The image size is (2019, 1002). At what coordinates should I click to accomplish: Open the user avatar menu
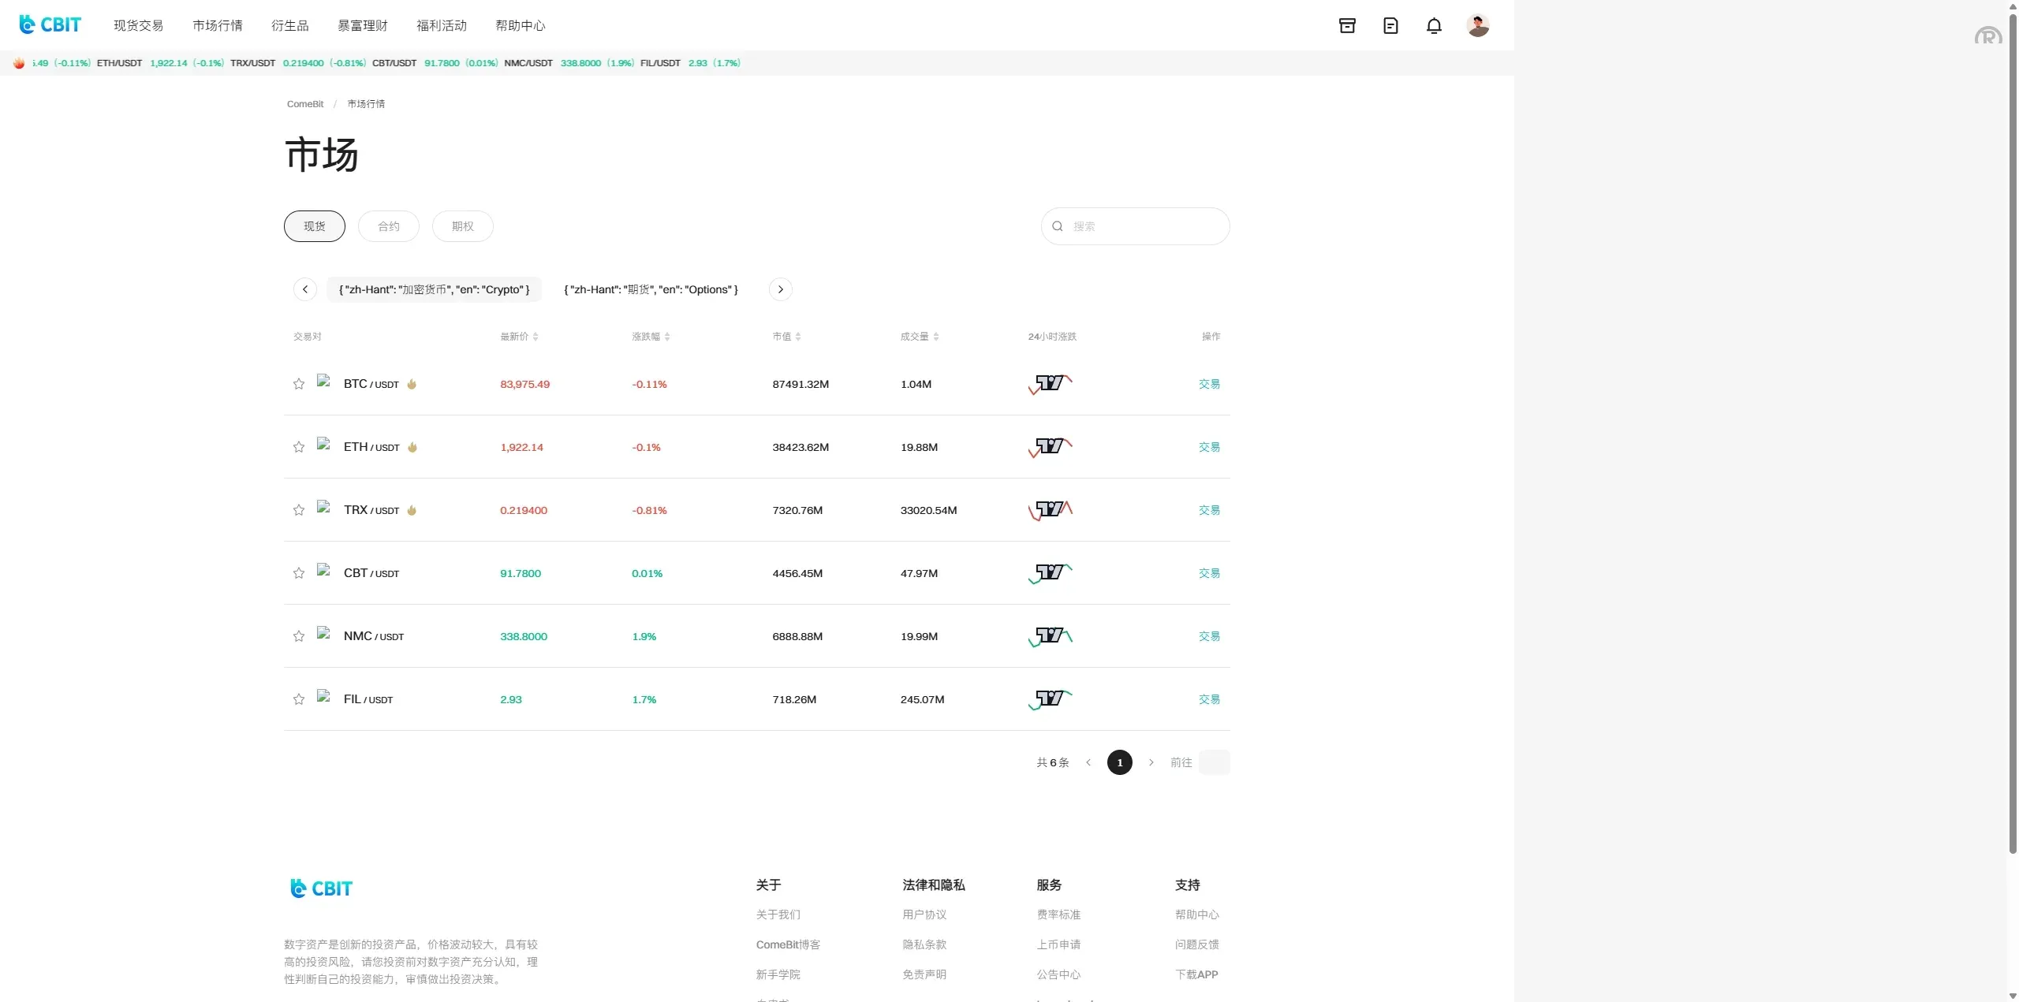(1477, 26)
